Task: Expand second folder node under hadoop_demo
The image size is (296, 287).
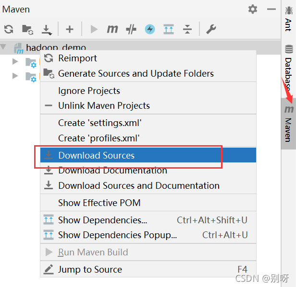Action: pos(15,76)
